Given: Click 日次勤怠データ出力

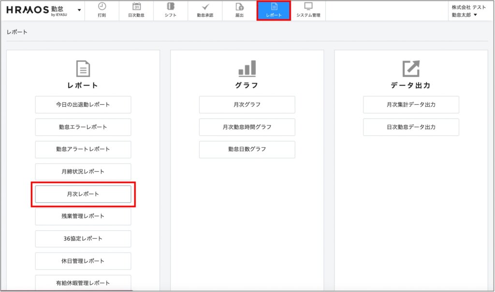Looking at the screenshot, I should pos(411,127).
